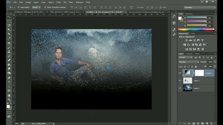The height and width of the screenshot is (125, 223).
Task: Switch to the Swatches tab
Action: [x=189, y=14]
